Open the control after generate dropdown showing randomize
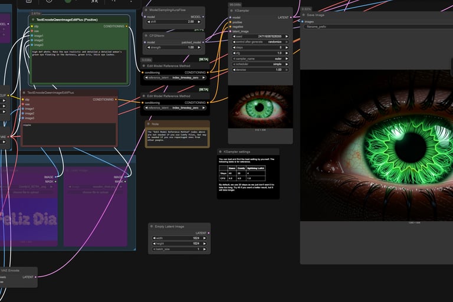Viewport: 453px width, 302px height. pos(260,42)
